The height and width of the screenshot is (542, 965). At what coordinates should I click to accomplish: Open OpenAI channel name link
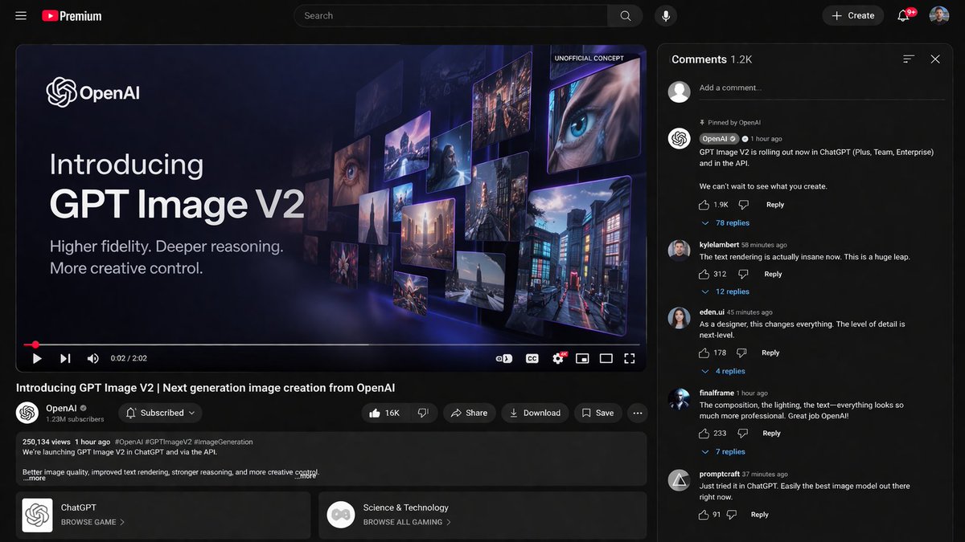click(x=61, y=408)
